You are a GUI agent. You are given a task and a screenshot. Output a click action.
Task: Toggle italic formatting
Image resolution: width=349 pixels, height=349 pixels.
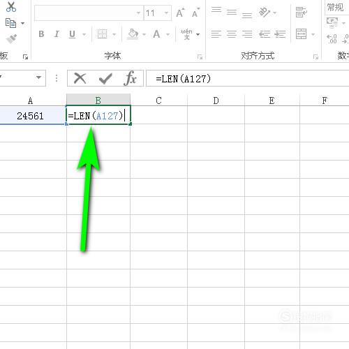[x=57, y=34]
